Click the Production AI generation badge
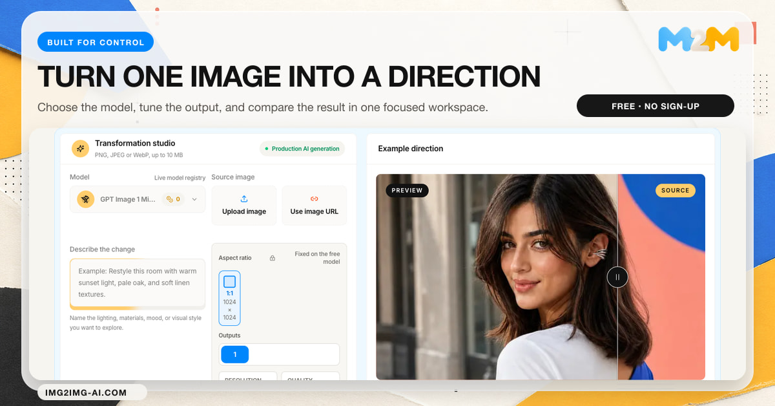The height and width of the screenshot is (406, 775). (x=302, y=149)
